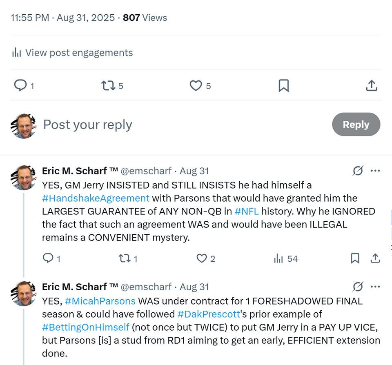The height and width of the screenshot is (365, 392).
Task: Open Grok icon on HandshakeAgreement reply
Action: (x=357, y=171)
